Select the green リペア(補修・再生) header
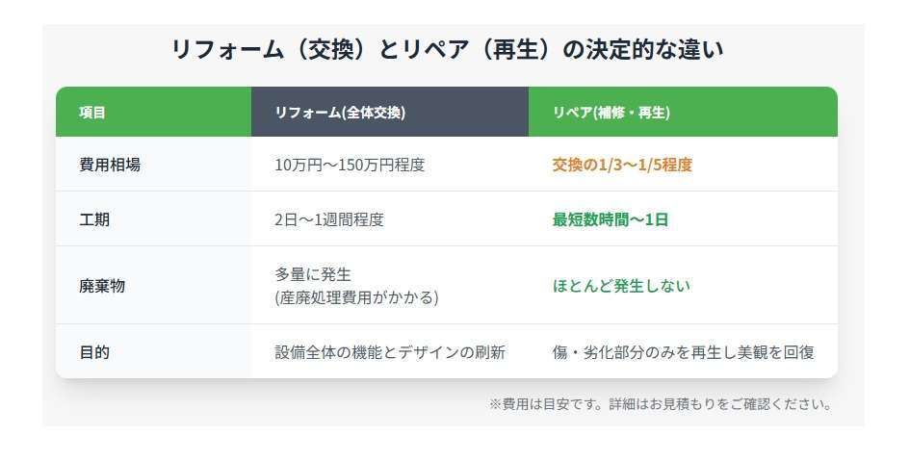 pyautogui.click(x=611, y=113)
